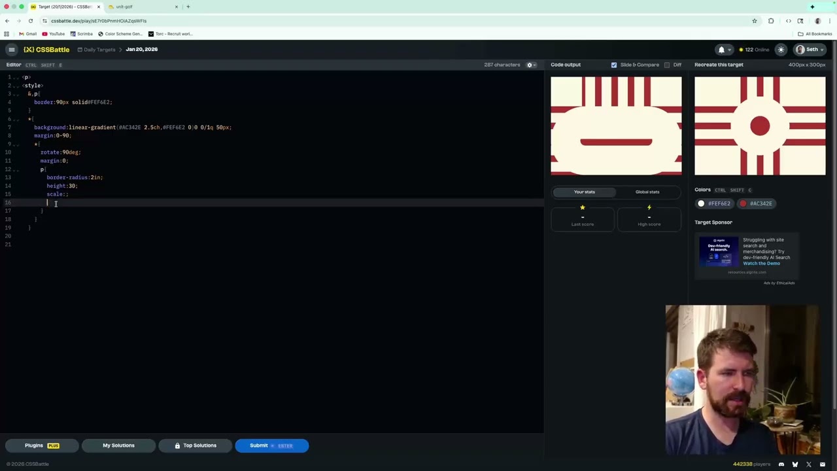
Task: Click the Ads by EthicalAds link
Action: pyautogui.click(x=779, y=283)
